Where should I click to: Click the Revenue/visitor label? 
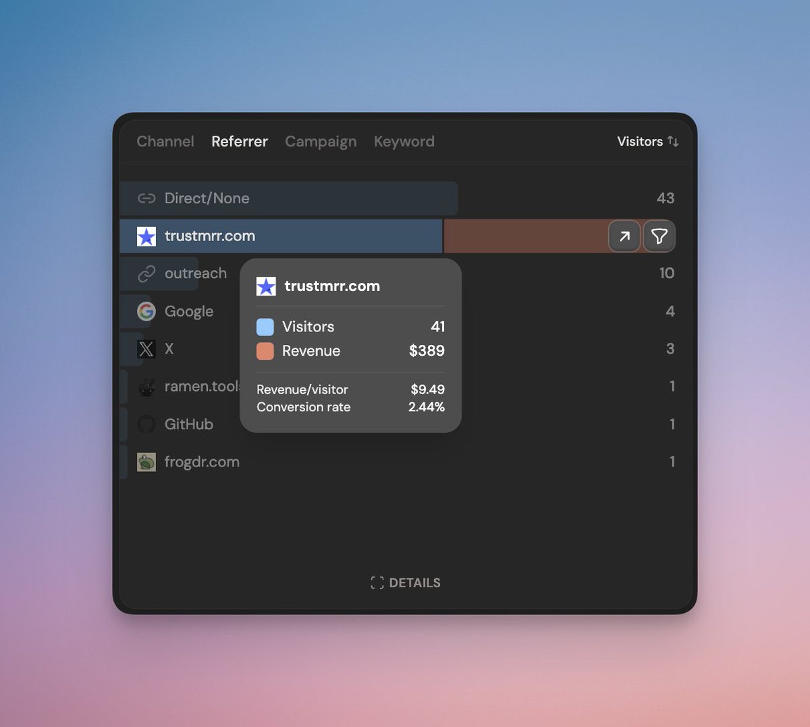pyautogui.click(x=302, y=389)
